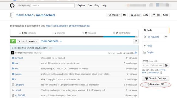The width and height of the screenshot is (177, 98).
Task: Copy the HTTPS clone URL clipboard icon
Action: 166,65
